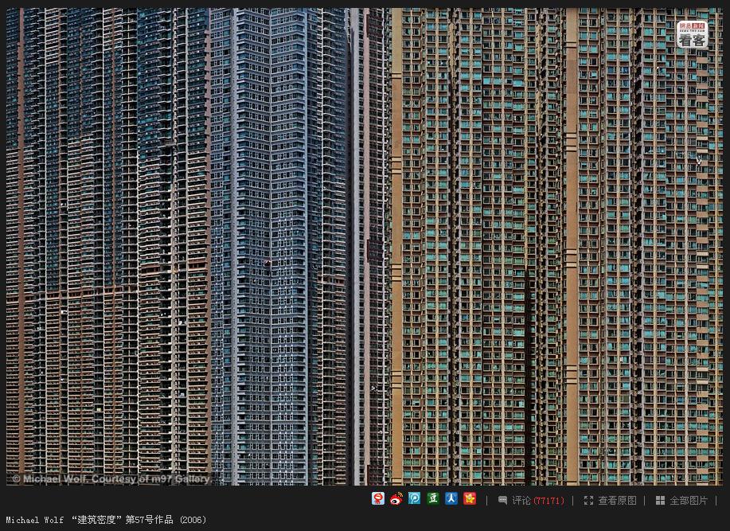Click the main skyscraper photograph
This screenshot has height=531, width=730.
pyautogui.click(x=364, y=247)
